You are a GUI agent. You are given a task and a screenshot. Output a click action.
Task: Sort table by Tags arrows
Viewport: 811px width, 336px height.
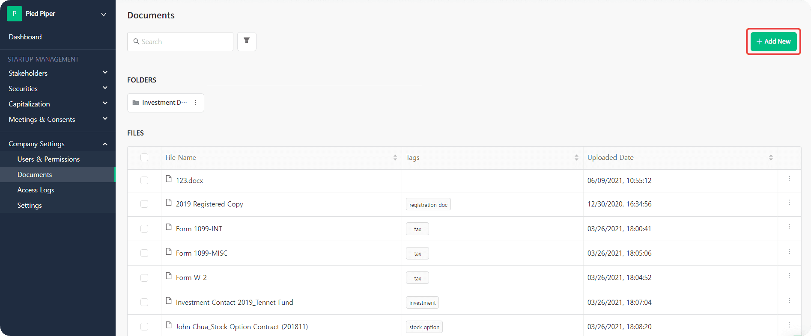(576, 158)
